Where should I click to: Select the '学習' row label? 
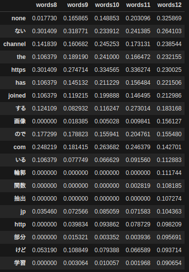(x=20, y=263)
